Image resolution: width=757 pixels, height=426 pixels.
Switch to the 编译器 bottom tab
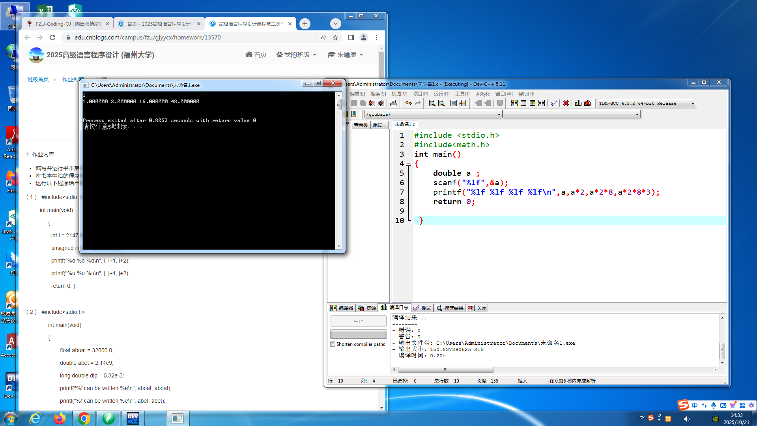[342, 308]
